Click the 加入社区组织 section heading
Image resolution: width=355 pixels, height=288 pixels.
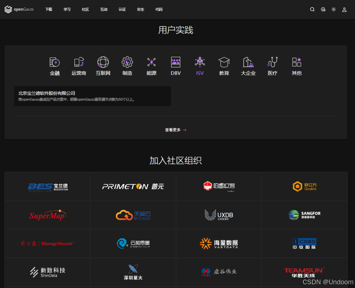point(176,161)
